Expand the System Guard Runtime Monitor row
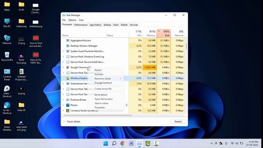Image resolution: width=263 pixels, height=148 pixels. pyautogui.click(x=63, y=51)
